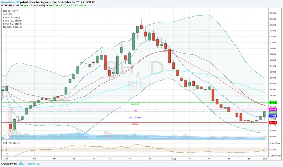Click the 250.0000 CCI axis label
The width and height of the screenshot is (283, 167).
(275, 143)
